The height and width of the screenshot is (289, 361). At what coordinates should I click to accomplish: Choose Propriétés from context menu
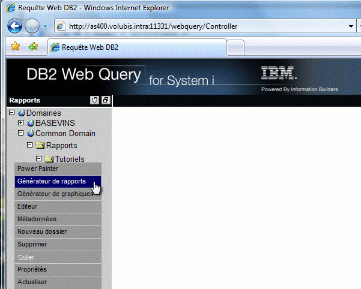(x=58, y=269)
